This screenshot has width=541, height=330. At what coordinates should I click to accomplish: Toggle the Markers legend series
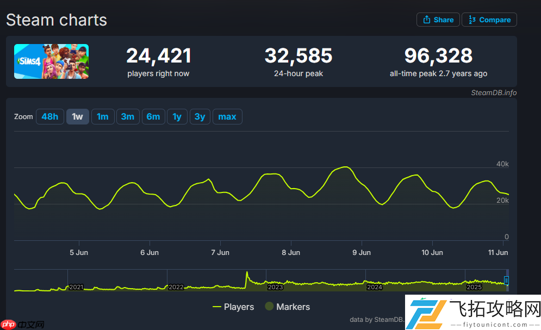pyautogui.click(x=288, y=307)
